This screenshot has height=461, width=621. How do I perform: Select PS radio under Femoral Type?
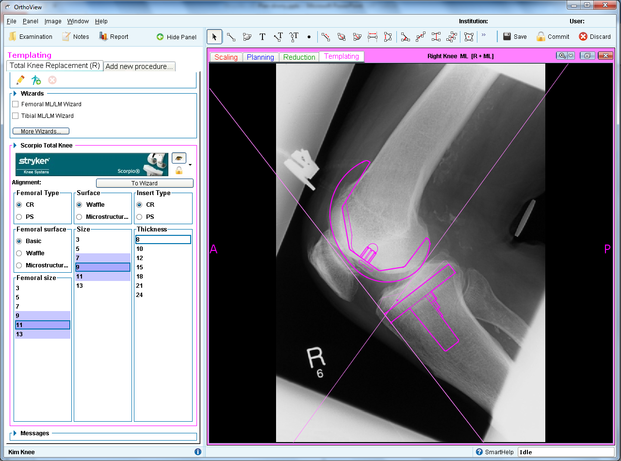point(19,217)
